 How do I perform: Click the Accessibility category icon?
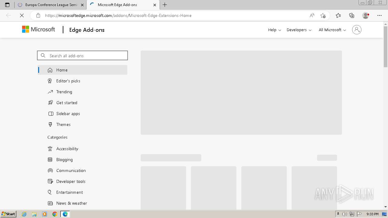point(50,149)
